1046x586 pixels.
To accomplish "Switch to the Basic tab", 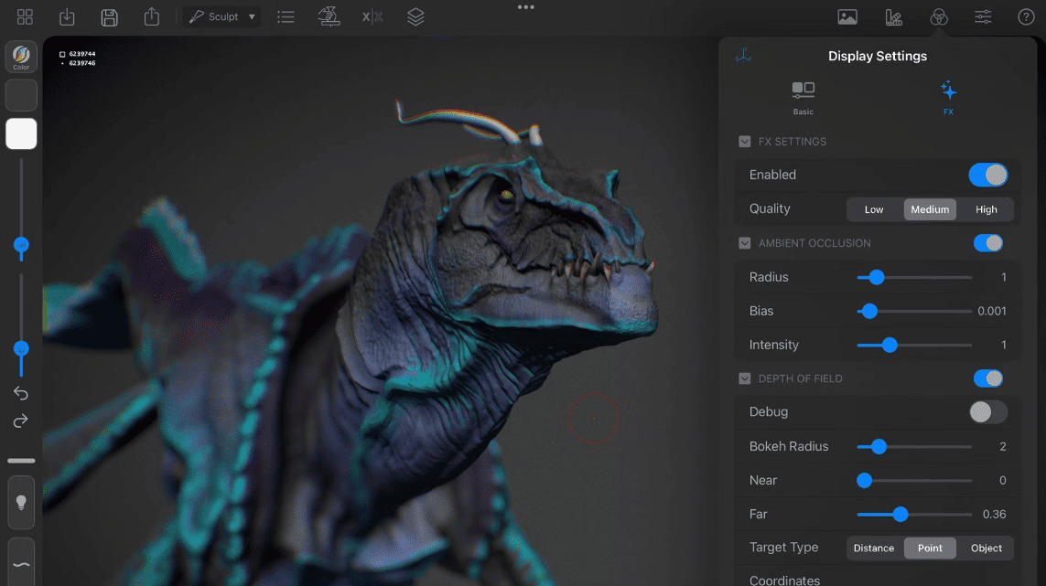I will [x=803, y=96].
